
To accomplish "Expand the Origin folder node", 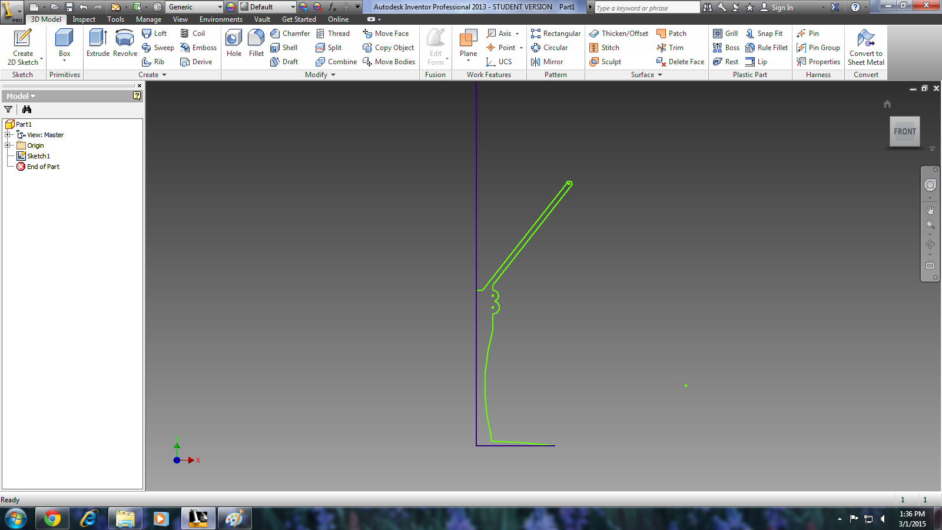I will (x=8, y=145).
